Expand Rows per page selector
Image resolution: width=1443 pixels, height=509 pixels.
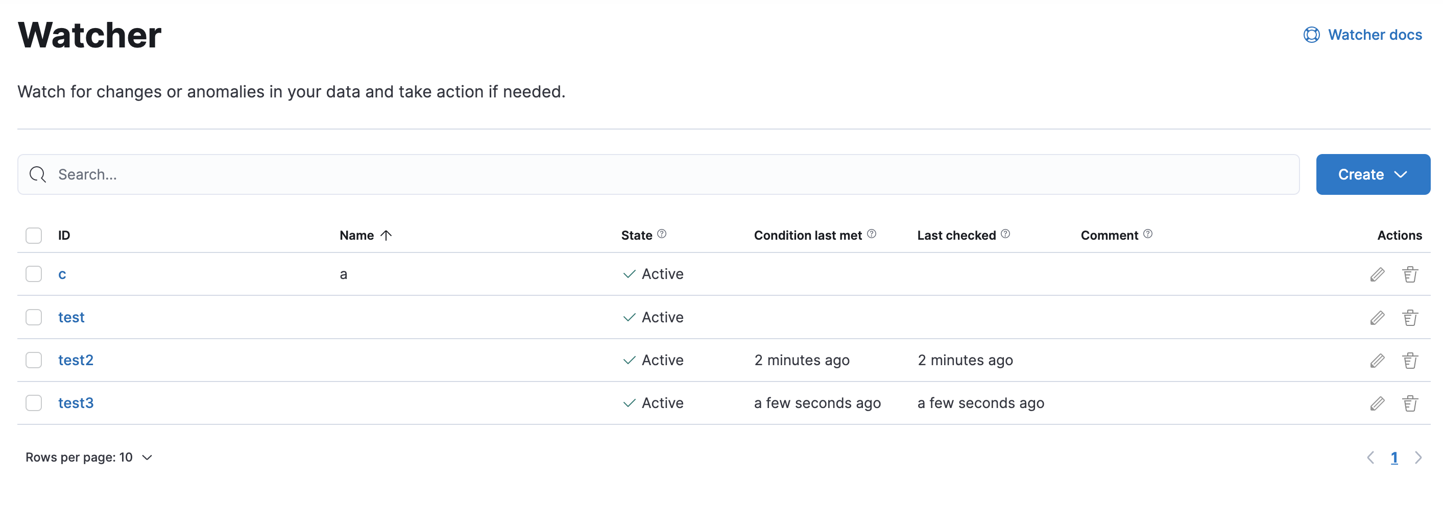pyautogui.click(x=88, y=457)
